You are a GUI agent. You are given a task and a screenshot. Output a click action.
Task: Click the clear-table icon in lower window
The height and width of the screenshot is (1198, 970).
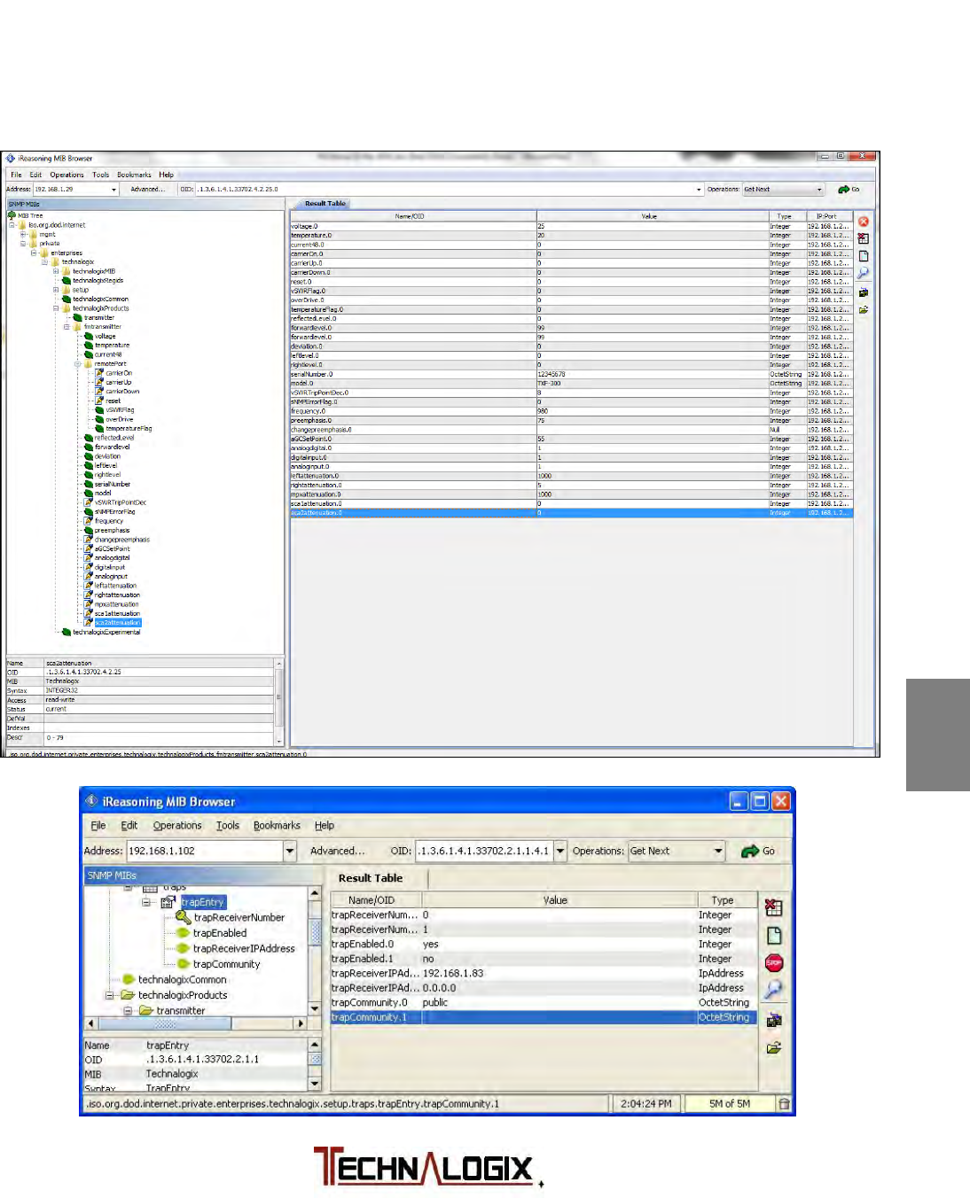click(x=774, y=907)
